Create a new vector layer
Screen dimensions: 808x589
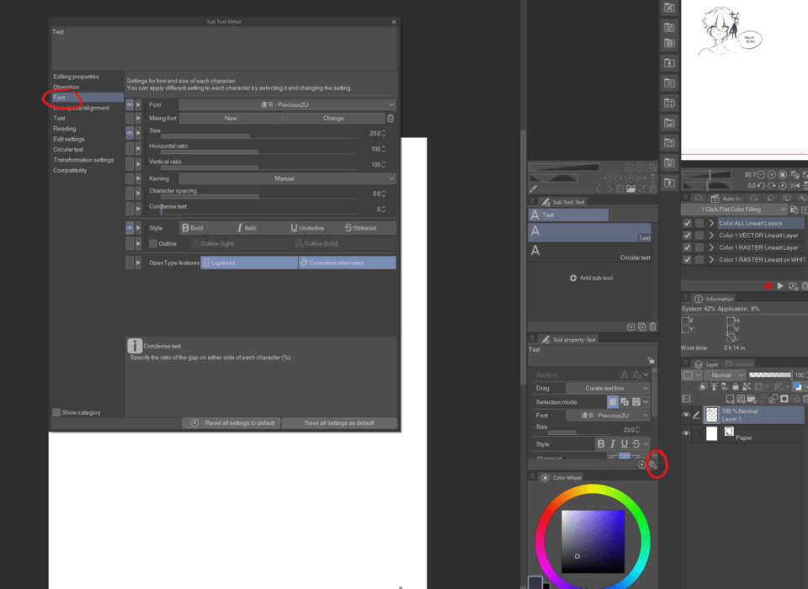741,399
